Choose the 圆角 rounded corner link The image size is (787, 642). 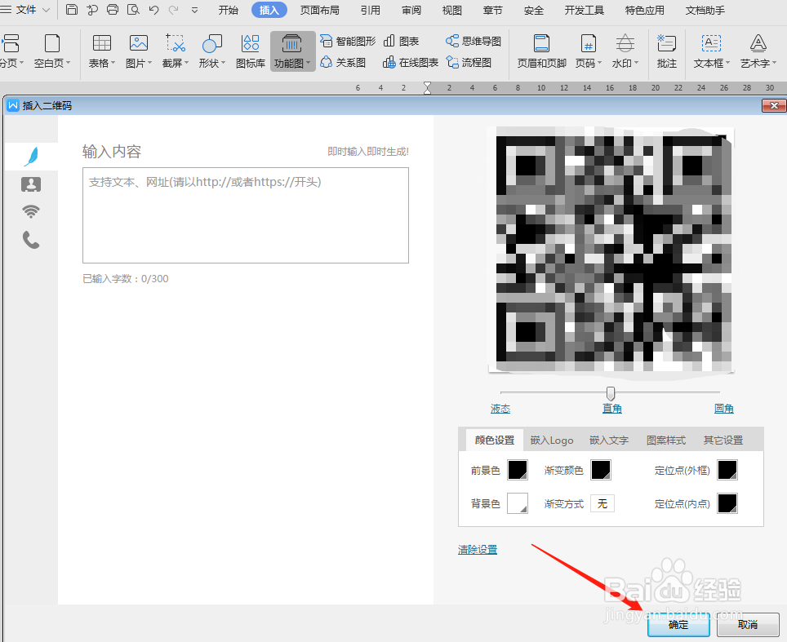pyautogui.click(x=724, y=409)
